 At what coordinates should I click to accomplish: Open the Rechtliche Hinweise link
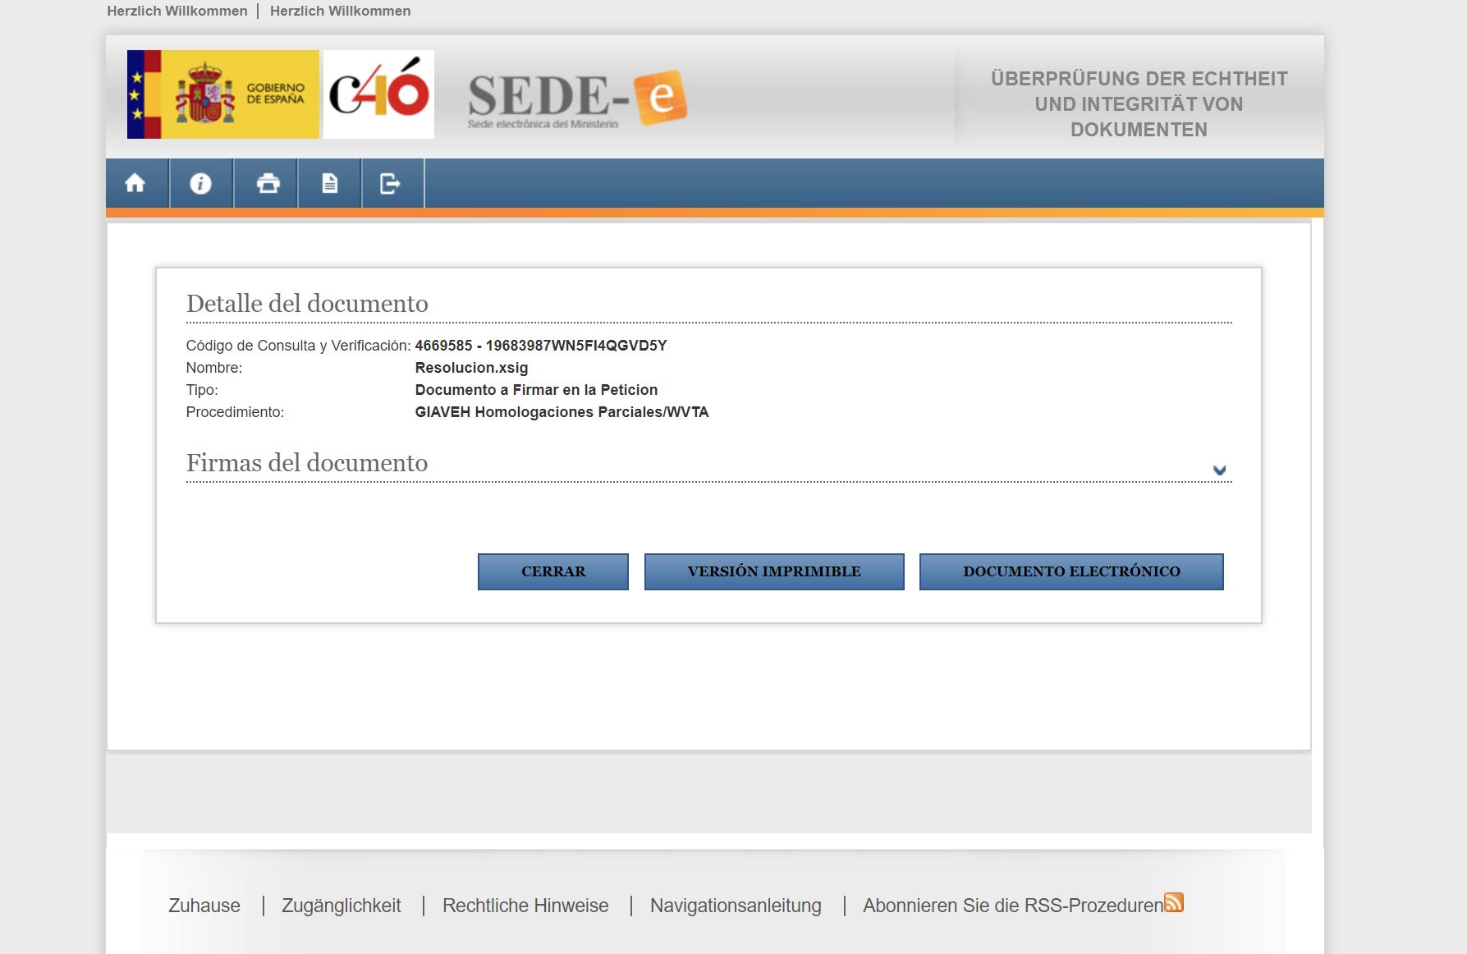click(x=525, y=906)
